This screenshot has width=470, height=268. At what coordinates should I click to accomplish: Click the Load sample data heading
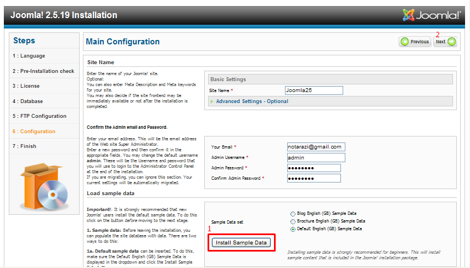pos(110,193)
